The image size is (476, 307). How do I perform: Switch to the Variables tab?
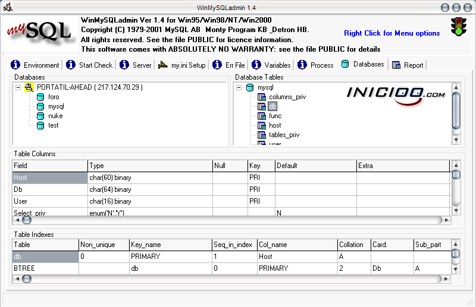coord(271,65)
